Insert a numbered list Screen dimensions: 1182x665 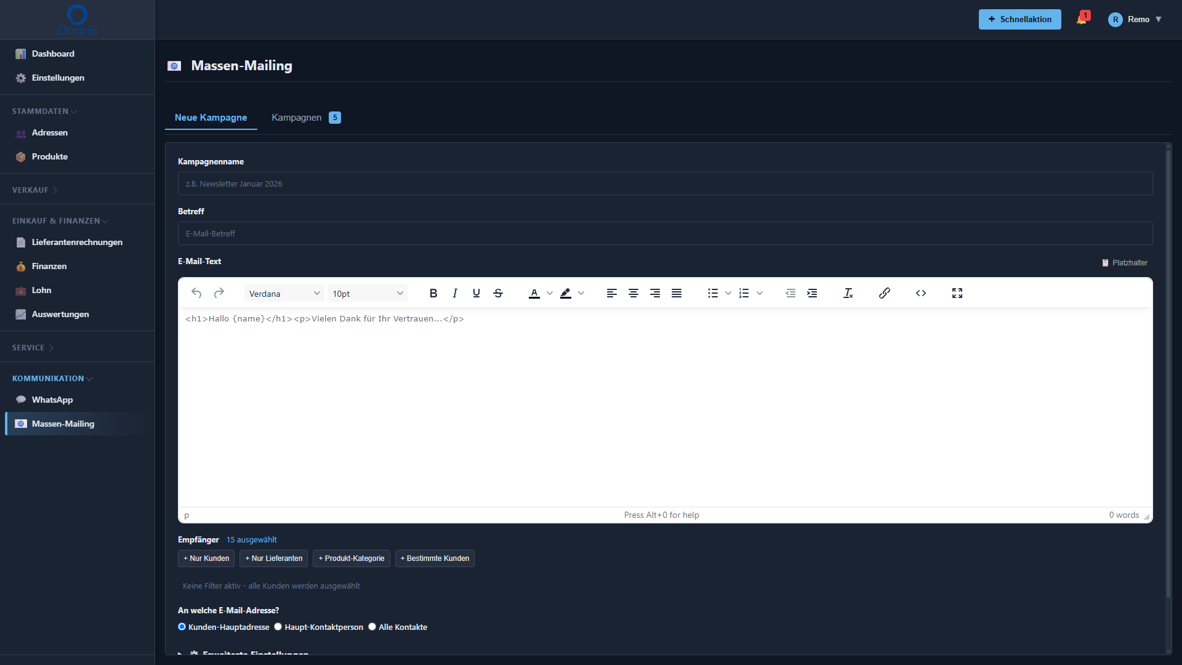click(744, 293)
